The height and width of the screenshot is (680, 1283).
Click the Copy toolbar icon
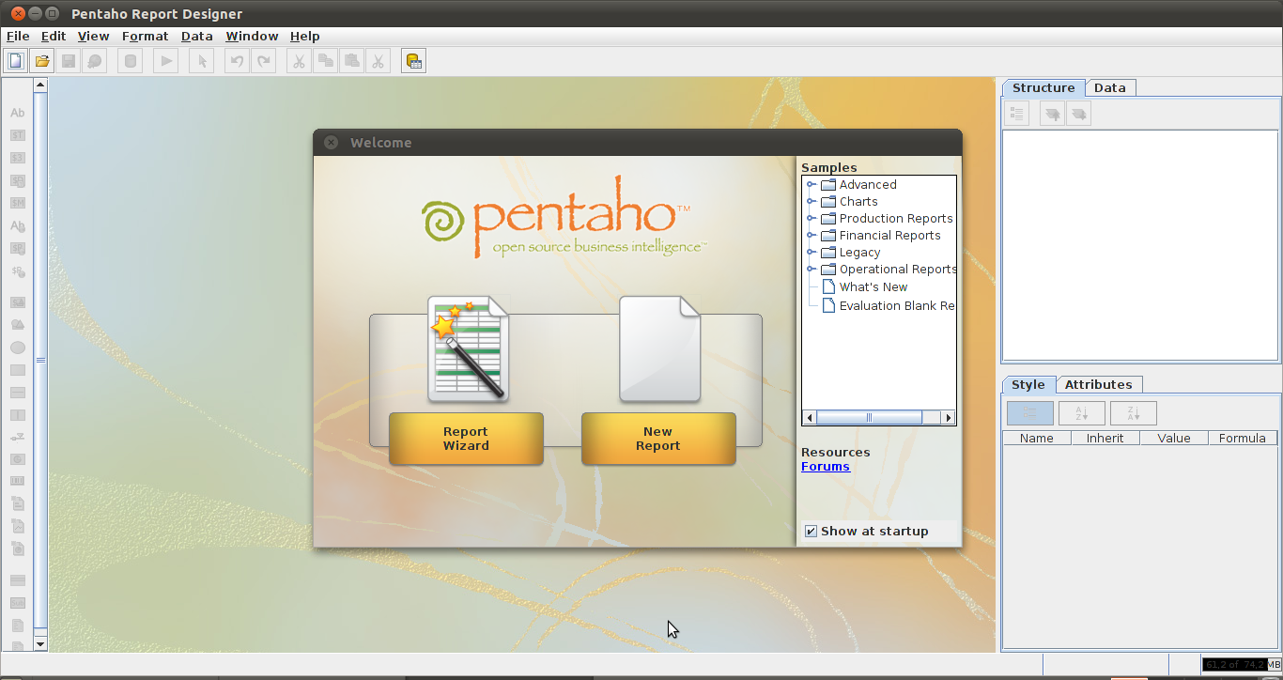[x=325, y=61]
